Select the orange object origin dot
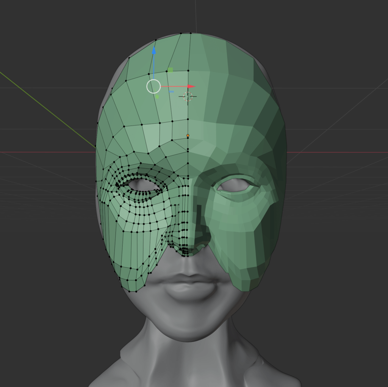This screenshot has height=387, width=388. [188, 135]
